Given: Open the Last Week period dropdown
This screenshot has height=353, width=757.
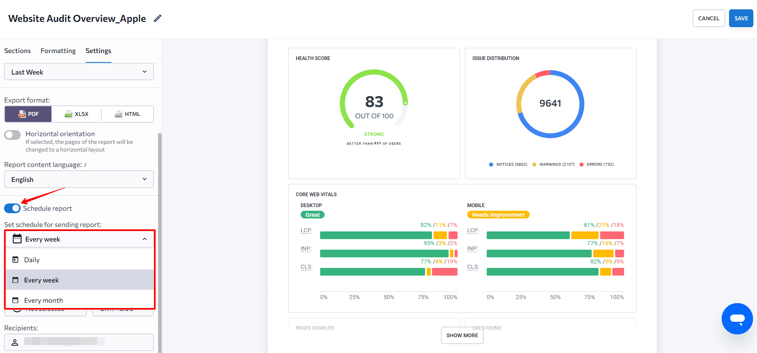Looking at the screenshot, I should pos(79,72).
